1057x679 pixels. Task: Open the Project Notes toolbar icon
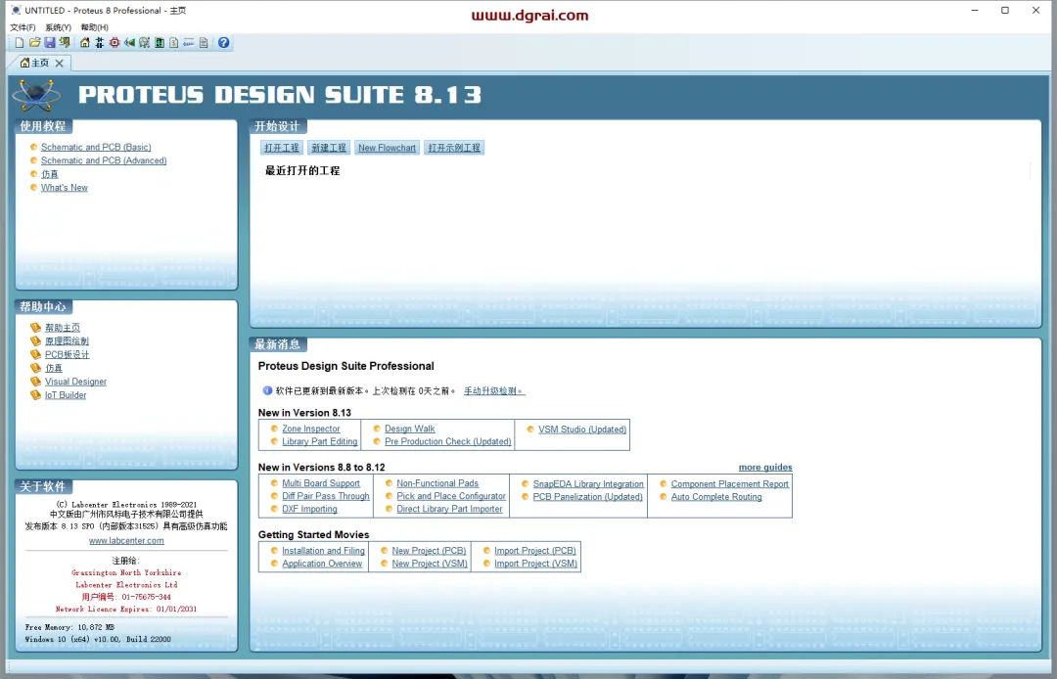coord(204,42)
